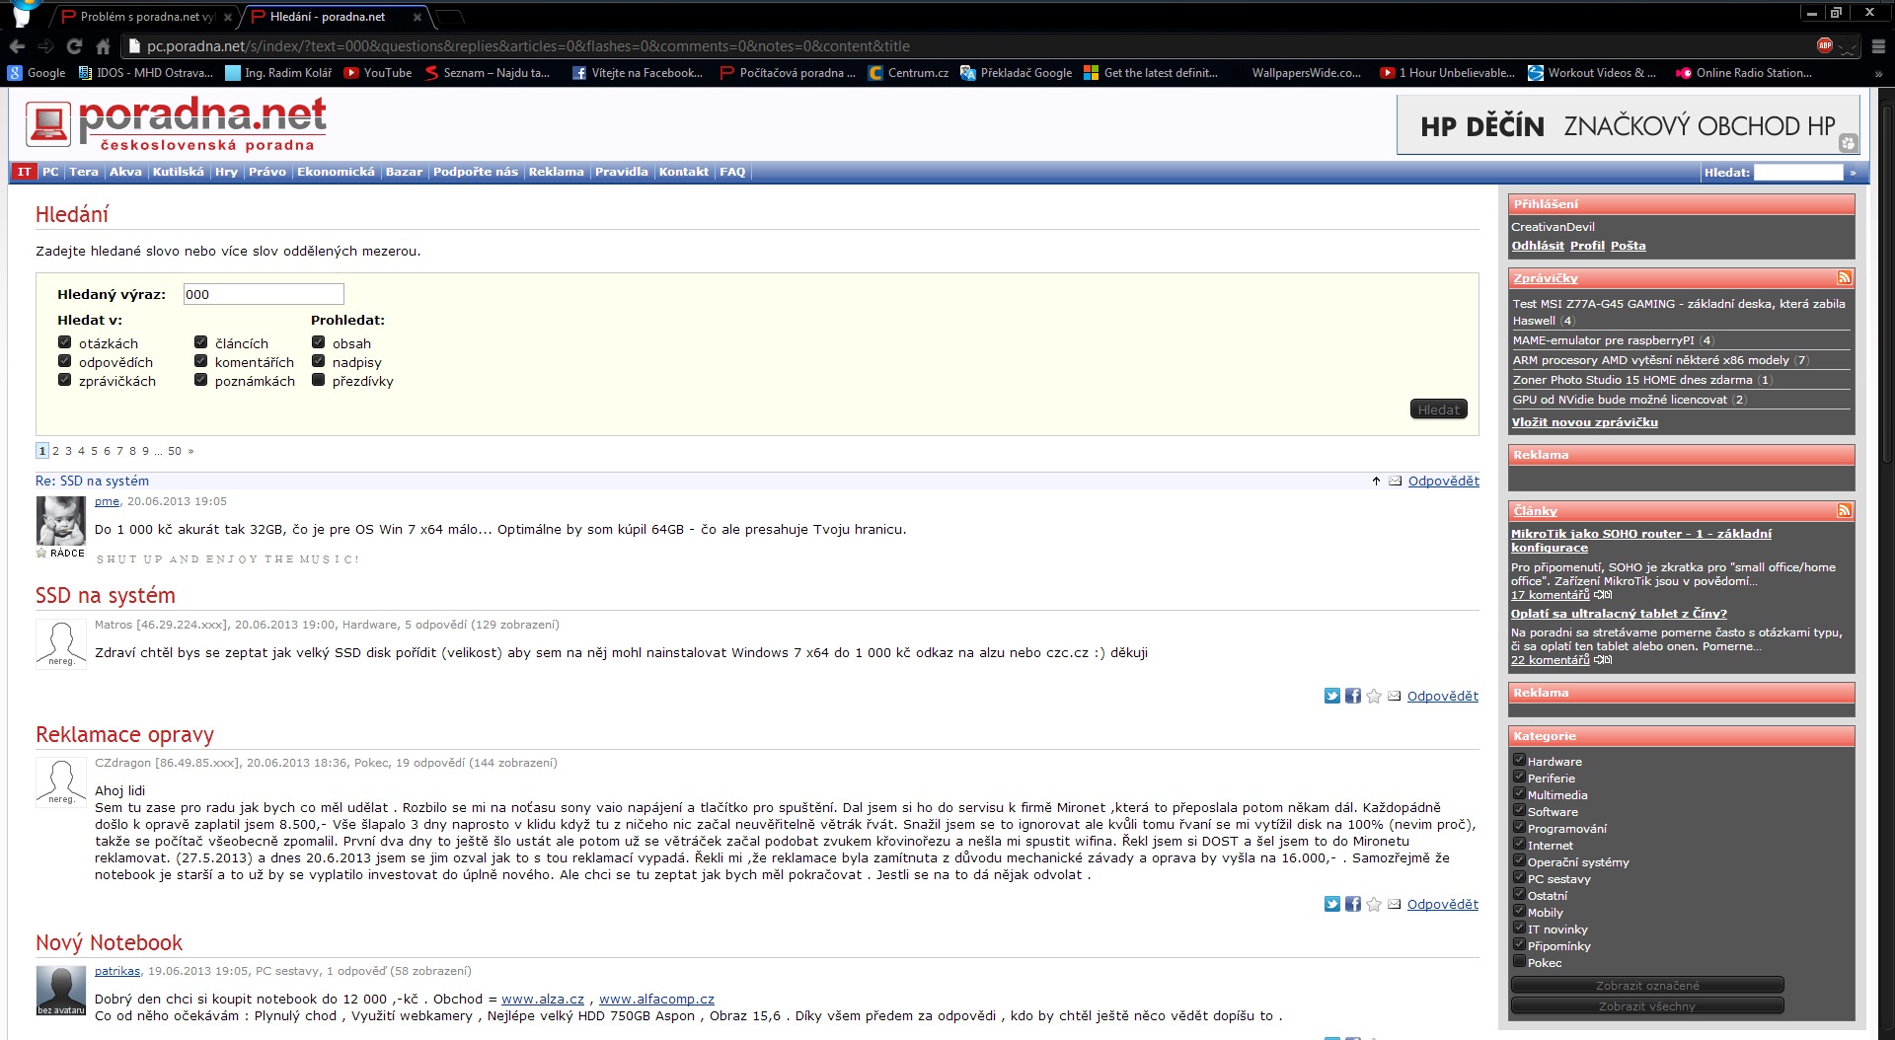Share 'SSD na systém' question on Twitter
1895x1040 pixels.
click(1332, 696)
